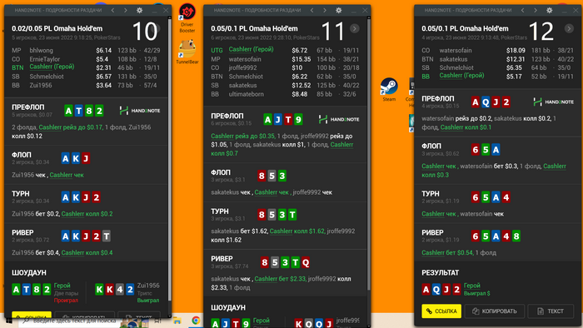Viewport: 583px width, 328px height.
Task: Click ТЕКСТ button in hand 12 window
Action: tap(551, 311)
